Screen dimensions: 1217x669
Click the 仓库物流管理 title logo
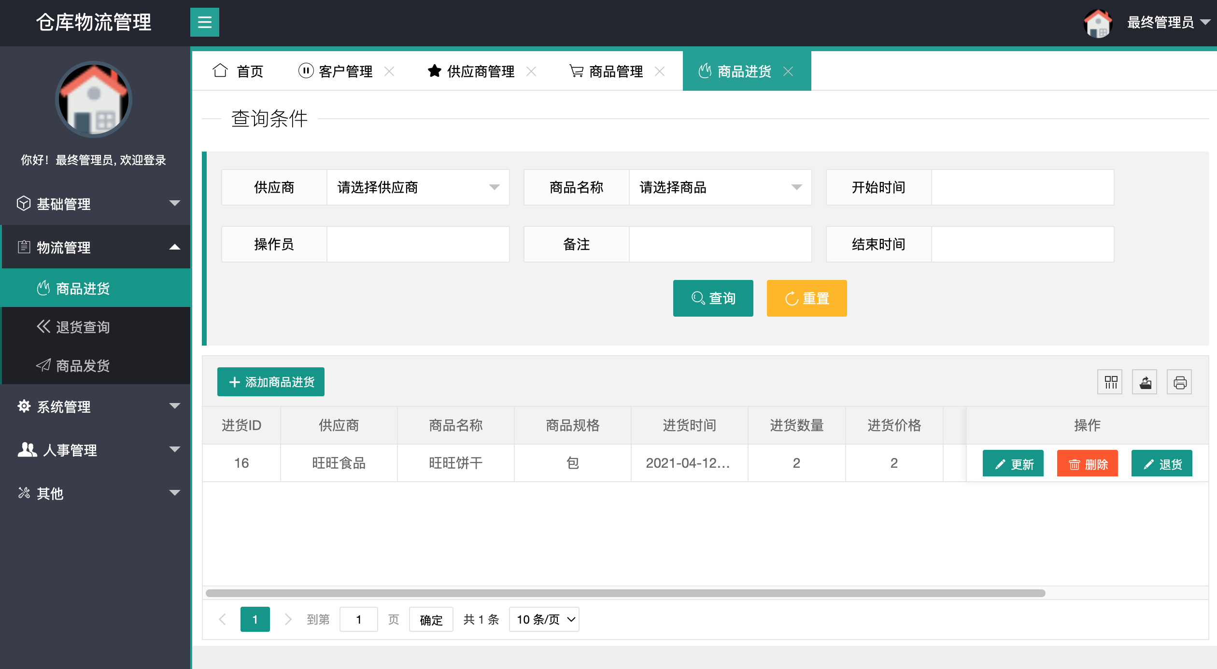pos(94,22)
